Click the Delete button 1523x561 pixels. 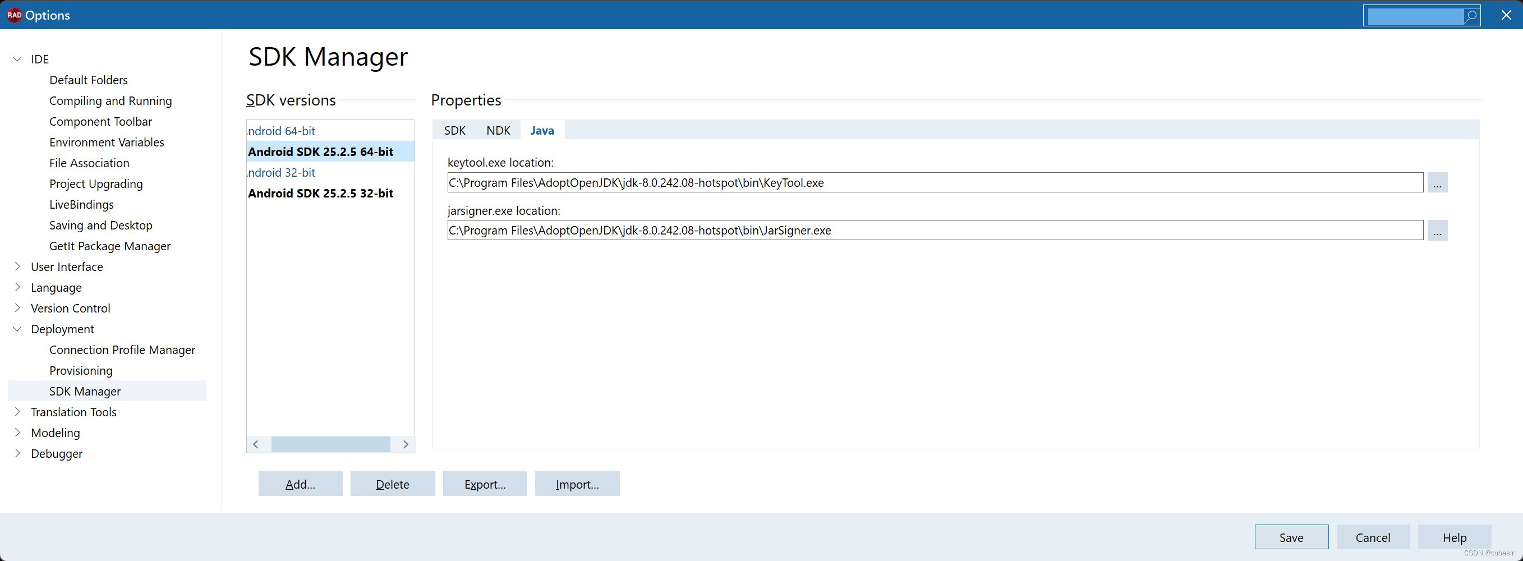(393, 484)
